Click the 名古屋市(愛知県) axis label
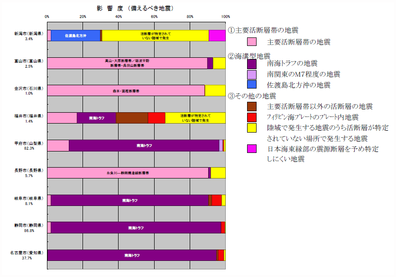This screenshot has width=396, height=277. pyautogui.click(x=27, y=252)
